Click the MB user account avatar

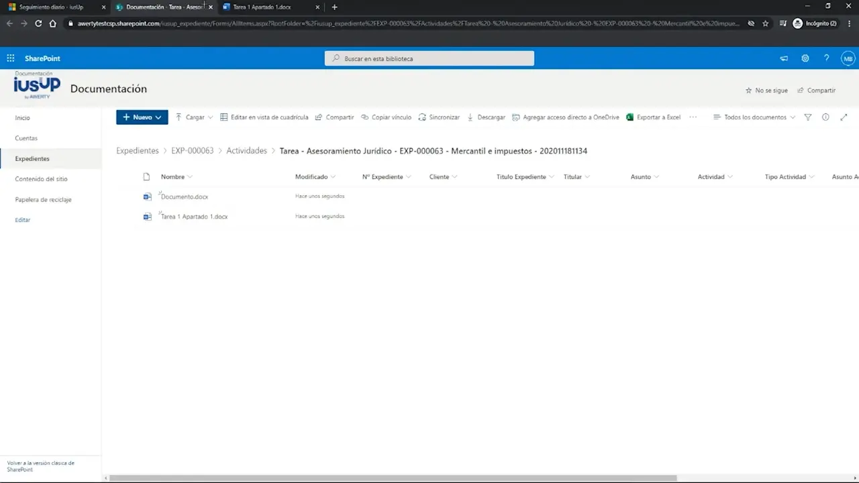pyautogui.click(x=848, y=58)
